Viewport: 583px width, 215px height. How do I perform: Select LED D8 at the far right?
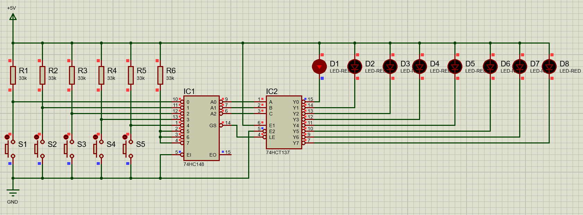[x=549, y=66]
